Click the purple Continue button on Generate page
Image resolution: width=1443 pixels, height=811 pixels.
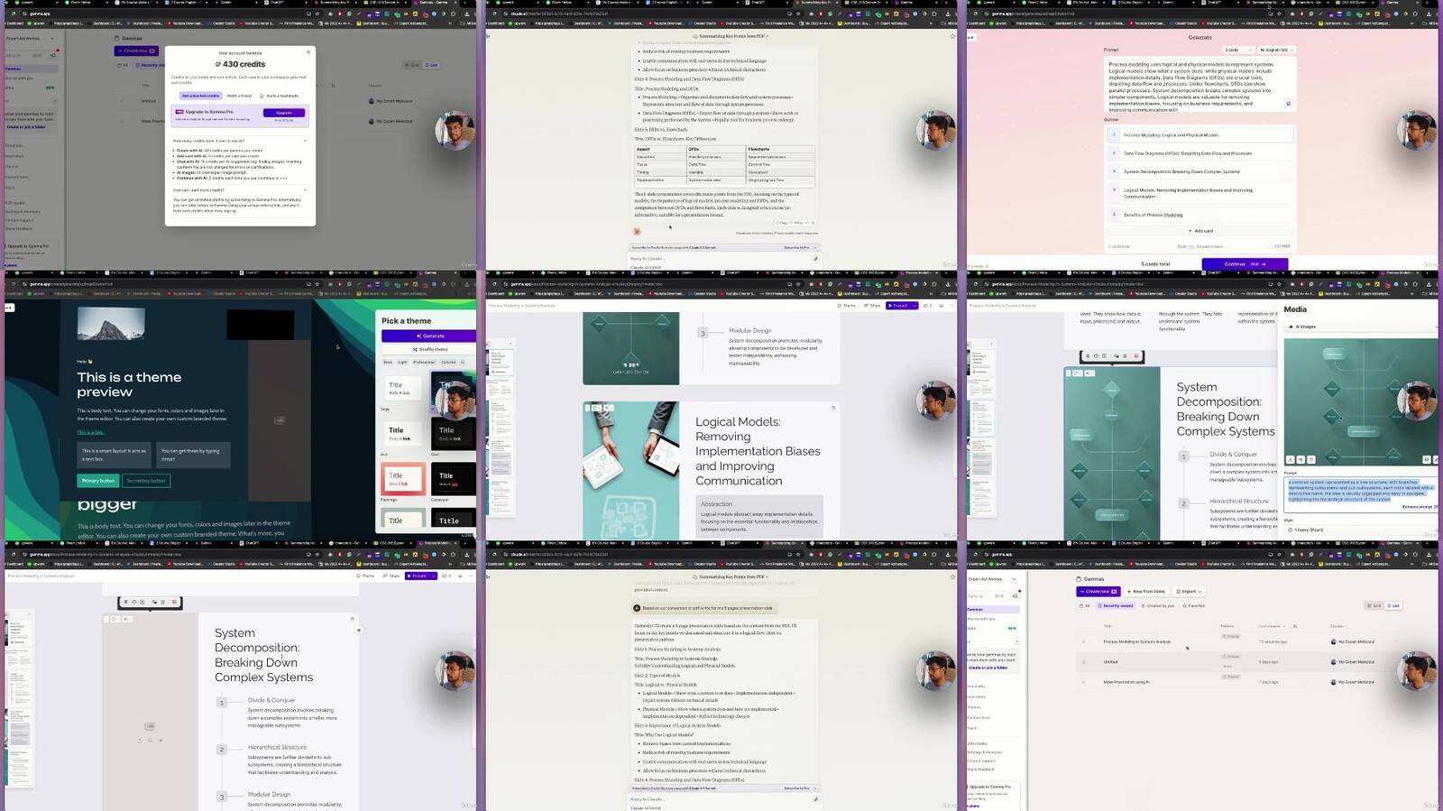point(1245,264)
